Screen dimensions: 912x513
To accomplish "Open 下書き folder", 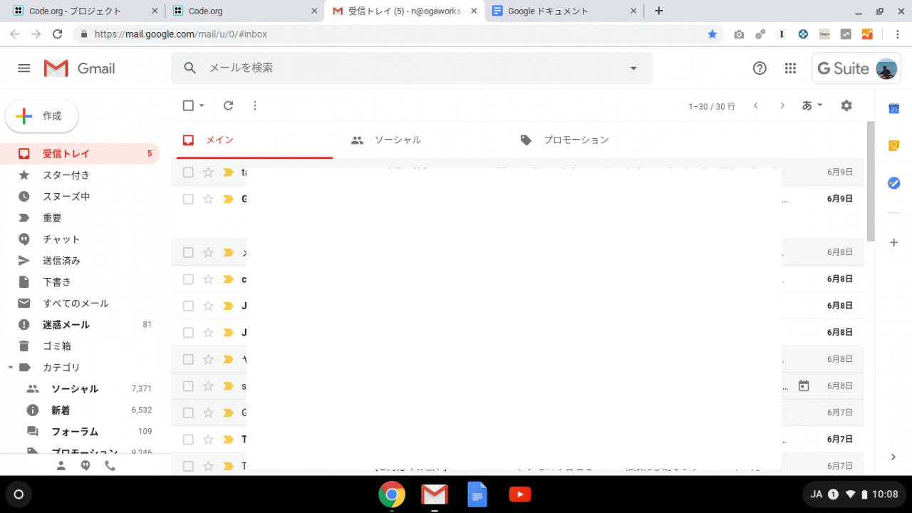I will 80,281.
